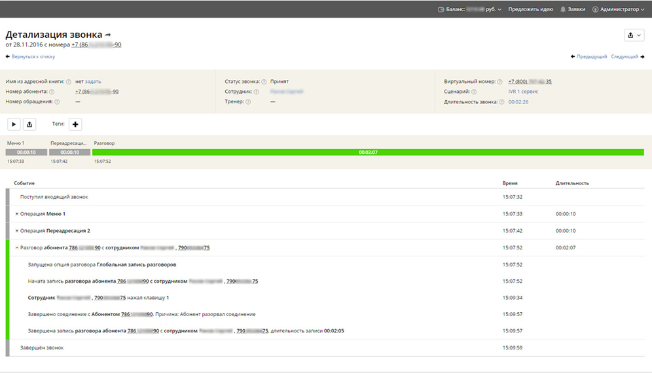652x373 pixels.
Task: Click help icon next to Виртуальный номер
Action: pyautogui.click(x=500, y=82)
